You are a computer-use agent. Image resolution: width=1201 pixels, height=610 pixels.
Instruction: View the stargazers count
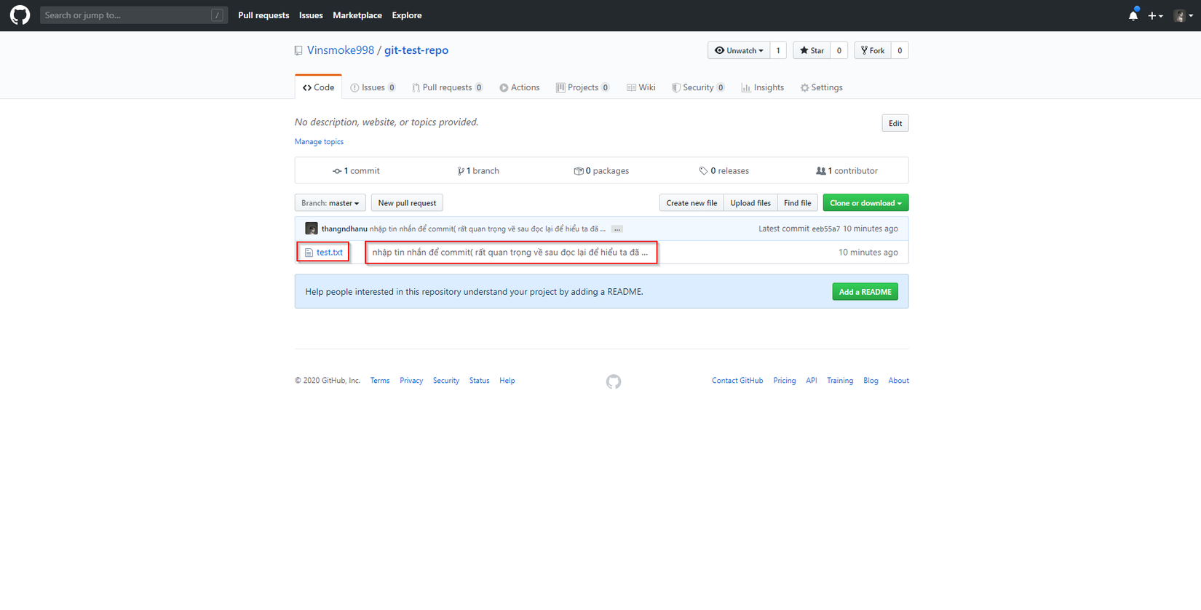tap(839, 50)
